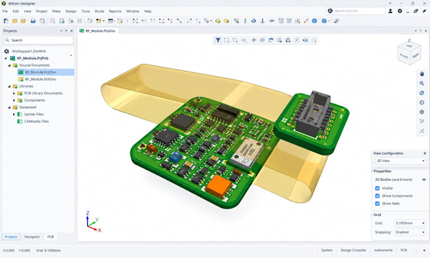Open the Grid size 0.1000mm dropdown

[x=410, y=223]
